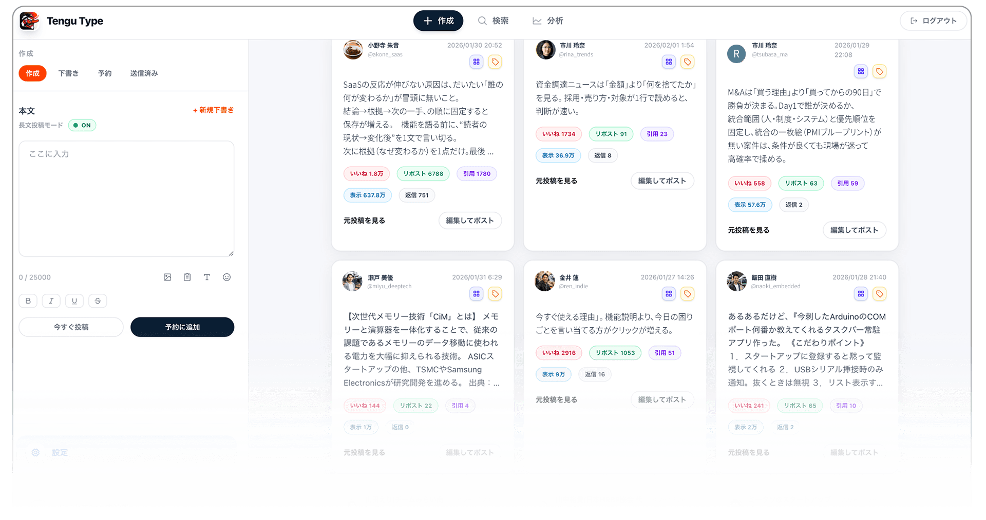Open settings via the gear icon

point(35,452)
